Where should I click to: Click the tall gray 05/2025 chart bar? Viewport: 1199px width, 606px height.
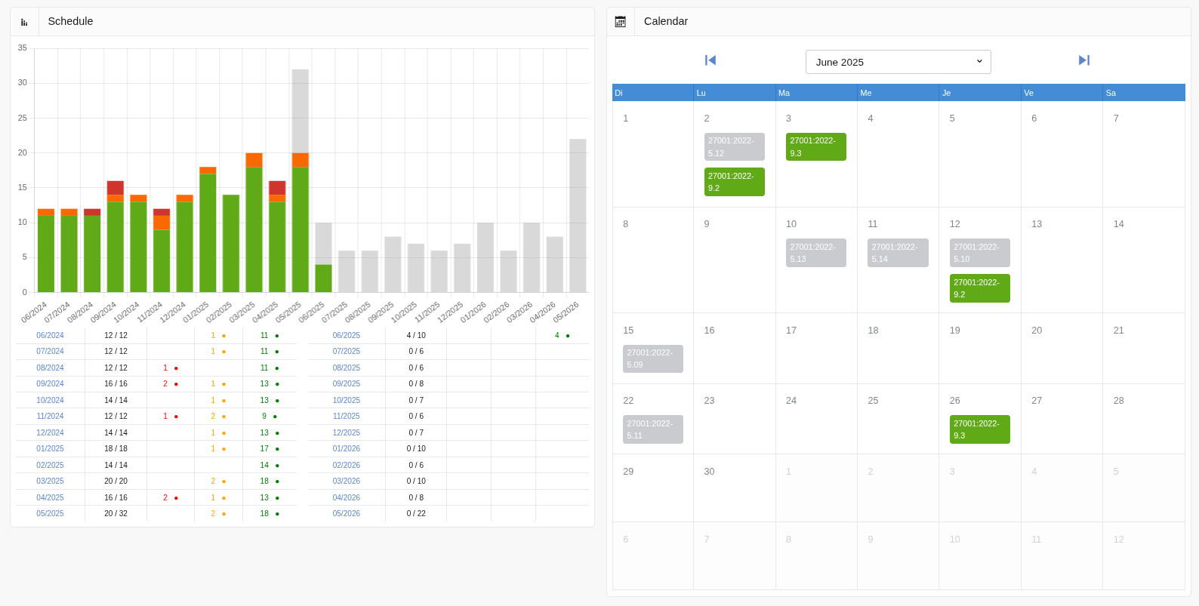pyautogui.click(x=301, y=111)
